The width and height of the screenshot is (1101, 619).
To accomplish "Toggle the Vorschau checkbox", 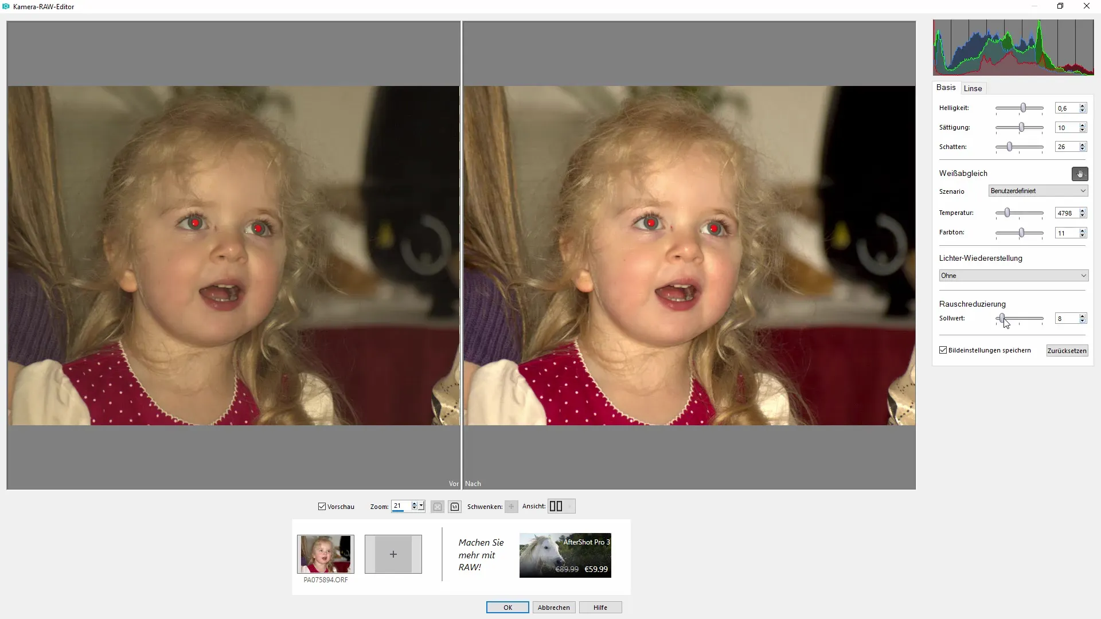I will tap(322, 507).
